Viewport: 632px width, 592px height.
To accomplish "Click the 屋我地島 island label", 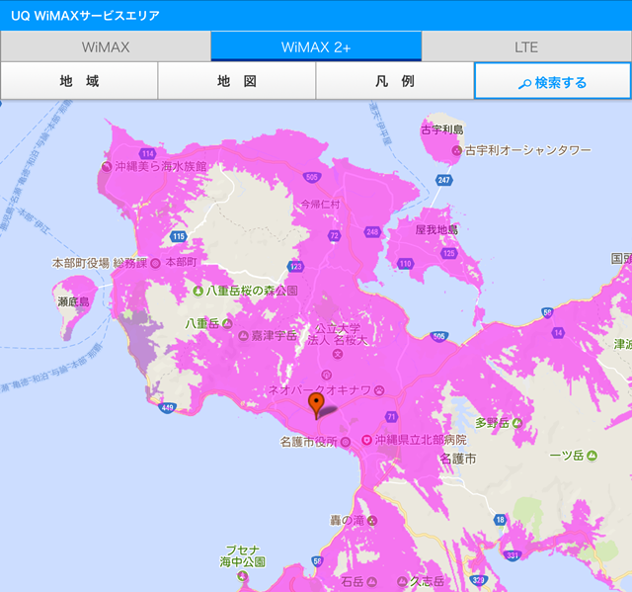I will click(x=436, y=230).
